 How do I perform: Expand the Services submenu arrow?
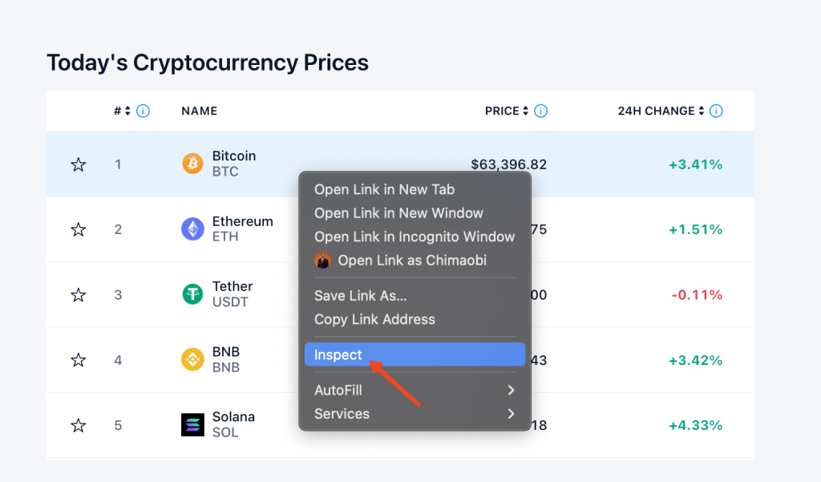(x=511, y=414)
